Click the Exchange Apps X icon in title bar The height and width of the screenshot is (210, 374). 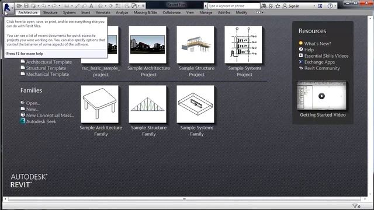(320, 6)
